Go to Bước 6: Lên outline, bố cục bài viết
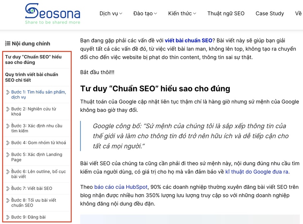The height and width of the screenshot is (224, 303). pos(39,174)
